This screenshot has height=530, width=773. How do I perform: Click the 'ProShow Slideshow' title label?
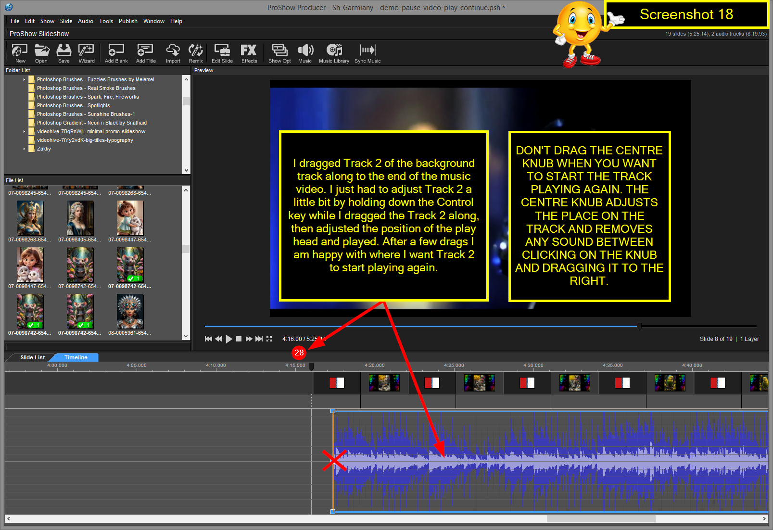tap(39, 34)
